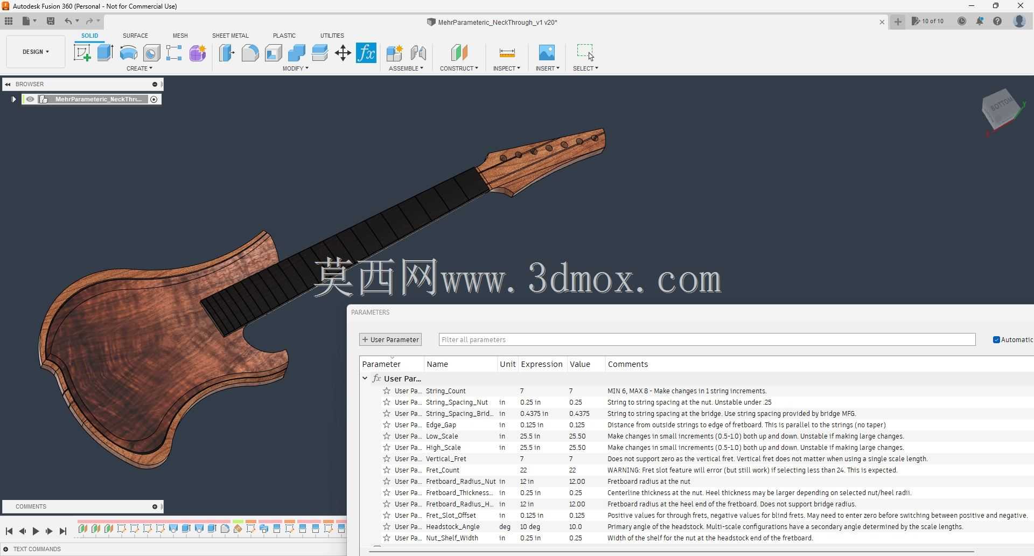Click the Redo arrow
The height and width of the screenshot is (556, 1034).
tap(89, 21)
